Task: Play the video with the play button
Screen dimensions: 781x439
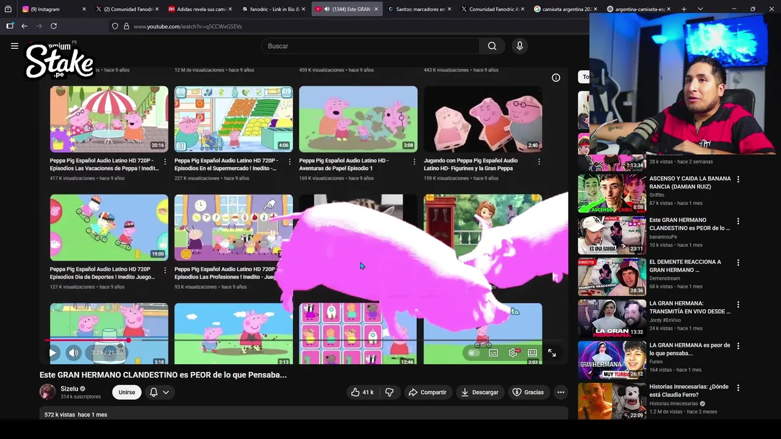Action: coord(52,352)
